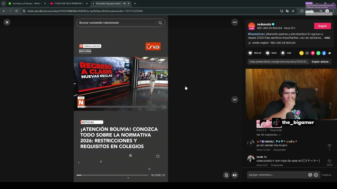The width and height of the screenshot is (337, 189).
Task: Click the site information icon
Action: click(24, 11)
